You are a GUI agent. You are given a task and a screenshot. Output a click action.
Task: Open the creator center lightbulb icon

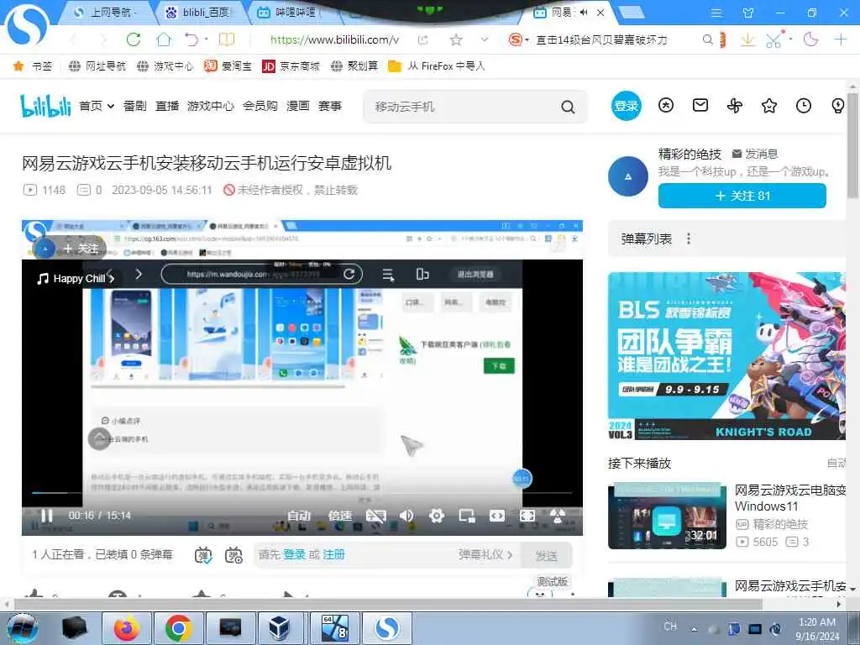point(838,105)
